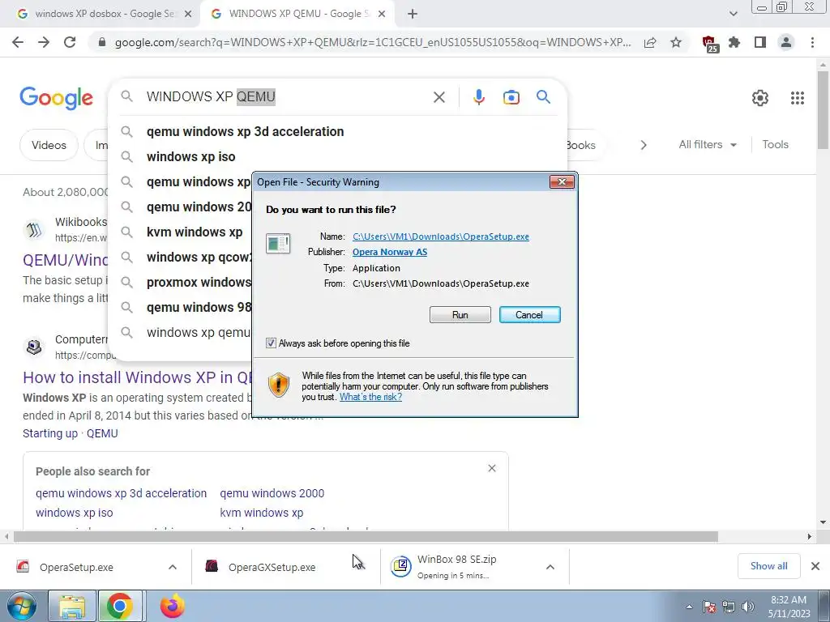Screen dimensions: 830x622
Task: Select the Videos filter chip
Action: coord(49,145)
